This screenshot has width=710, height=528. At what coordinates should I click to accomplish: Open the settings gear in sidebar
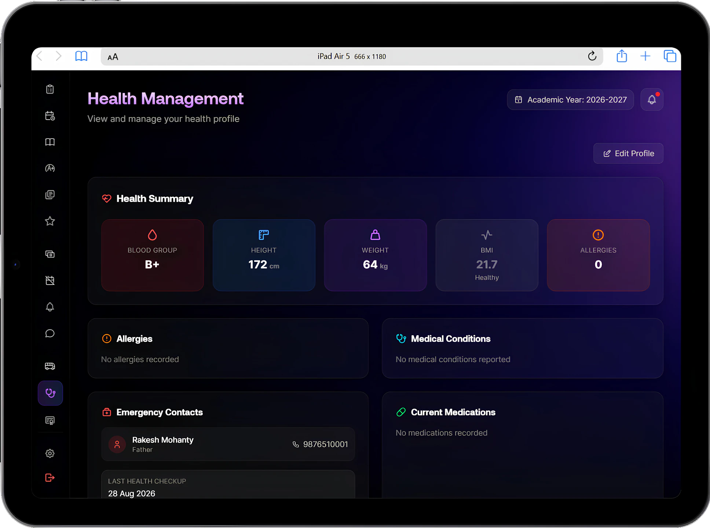tap(50, 454)
